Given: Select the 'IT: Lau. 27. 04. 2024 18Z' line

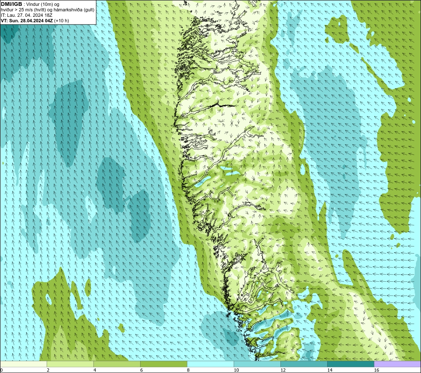Looking at the screenshot, I should click(x=27, y=15).
